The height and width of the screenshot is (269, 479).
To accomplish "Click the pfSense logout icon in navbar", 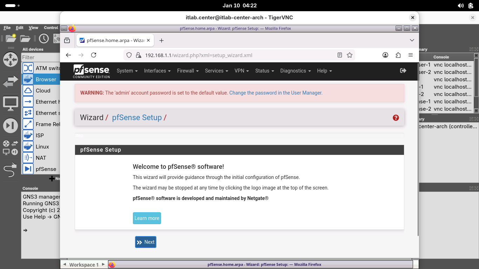I will point(403,71).
